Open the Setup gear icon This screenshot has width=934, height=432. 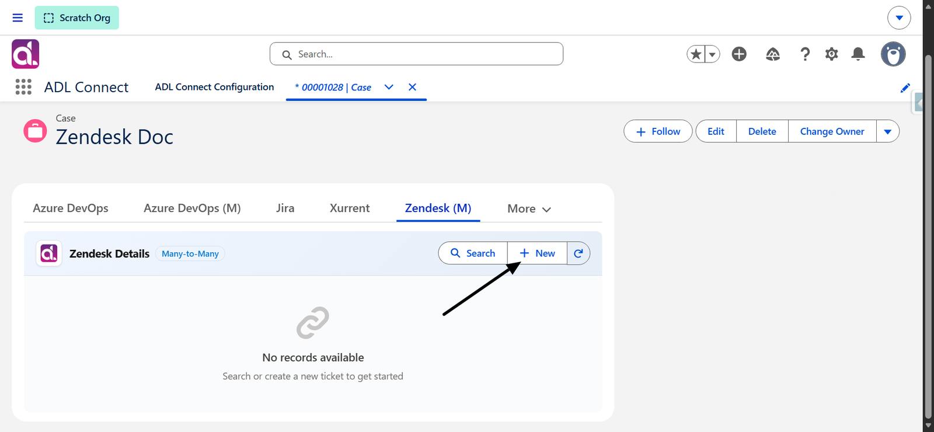pos(831,54)
